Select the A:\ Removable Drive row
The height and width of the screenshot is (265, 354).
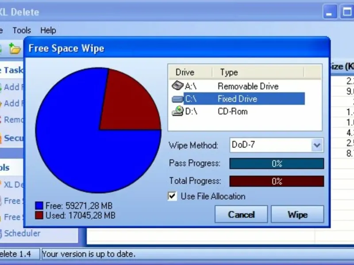(238, 86)
